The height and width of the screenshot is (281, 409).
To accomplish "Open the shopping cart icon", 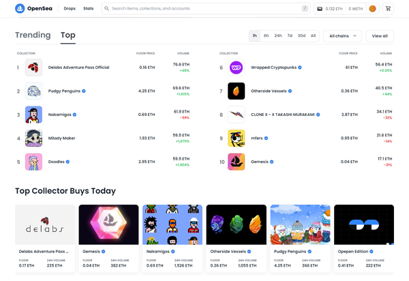I will pyautogui.click(x=388, y=9).
